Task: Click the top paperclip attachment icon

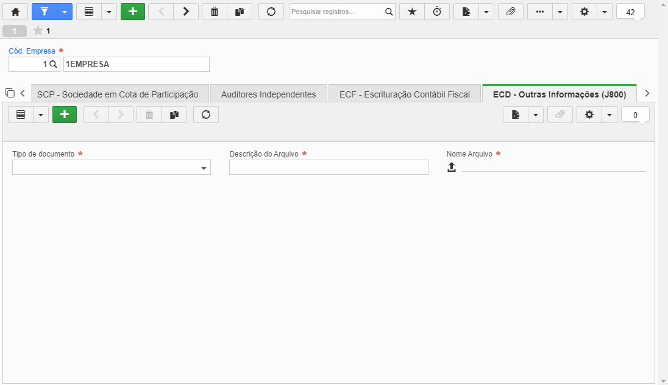Action: pyautogui.click(x=510, y=12)
